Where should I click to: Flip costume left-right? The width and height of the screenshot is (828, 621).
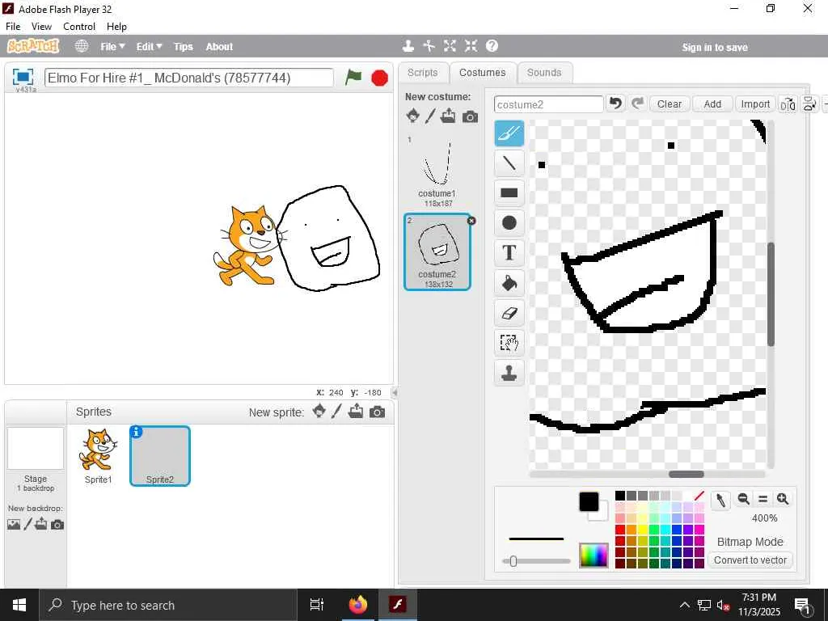pos(788,104)
